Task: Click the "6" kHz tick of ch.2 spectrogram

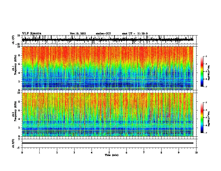Action: (x=20, y=110)
